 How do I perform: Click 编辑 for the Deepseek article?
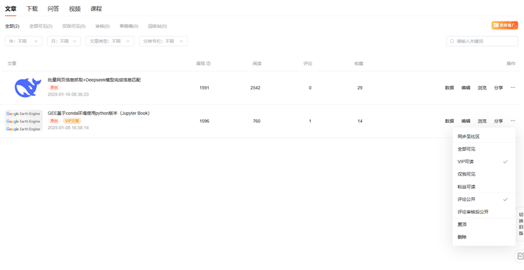(x=466, y=88)
